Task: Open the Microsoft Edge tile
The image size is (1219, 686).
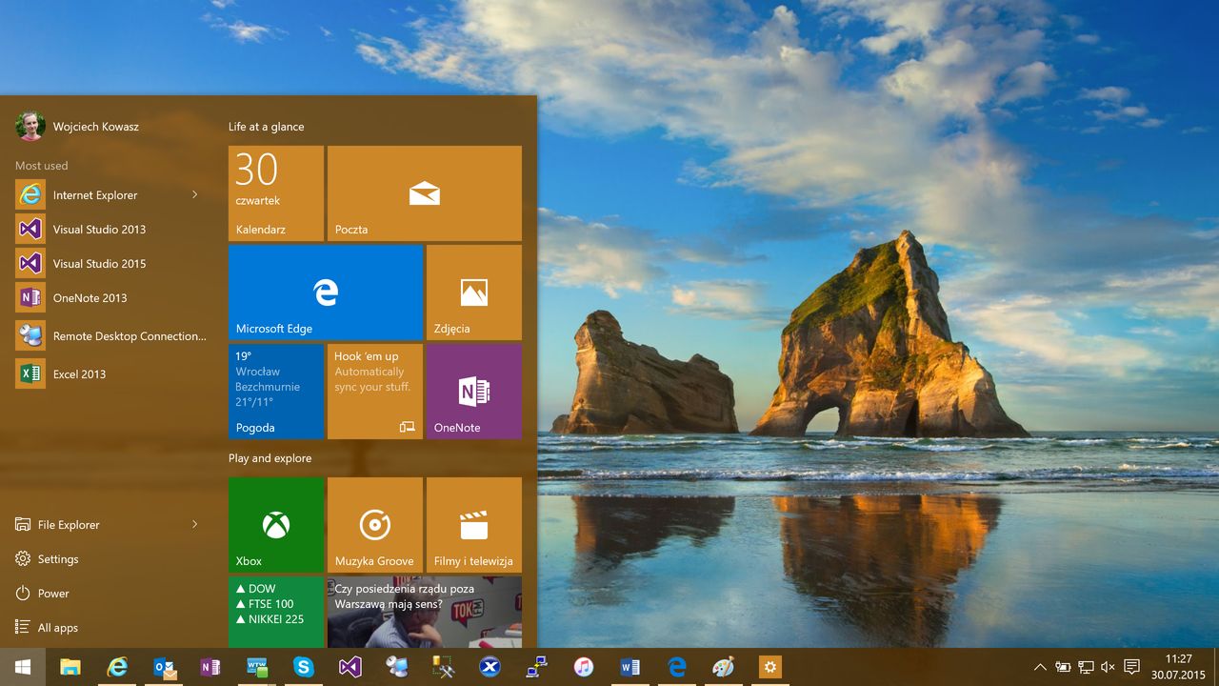Action: 326,293
